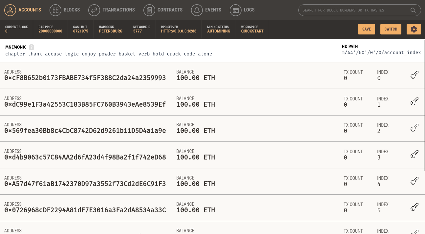
Task: Click the network ID value 5777
Action: (137, 31)
